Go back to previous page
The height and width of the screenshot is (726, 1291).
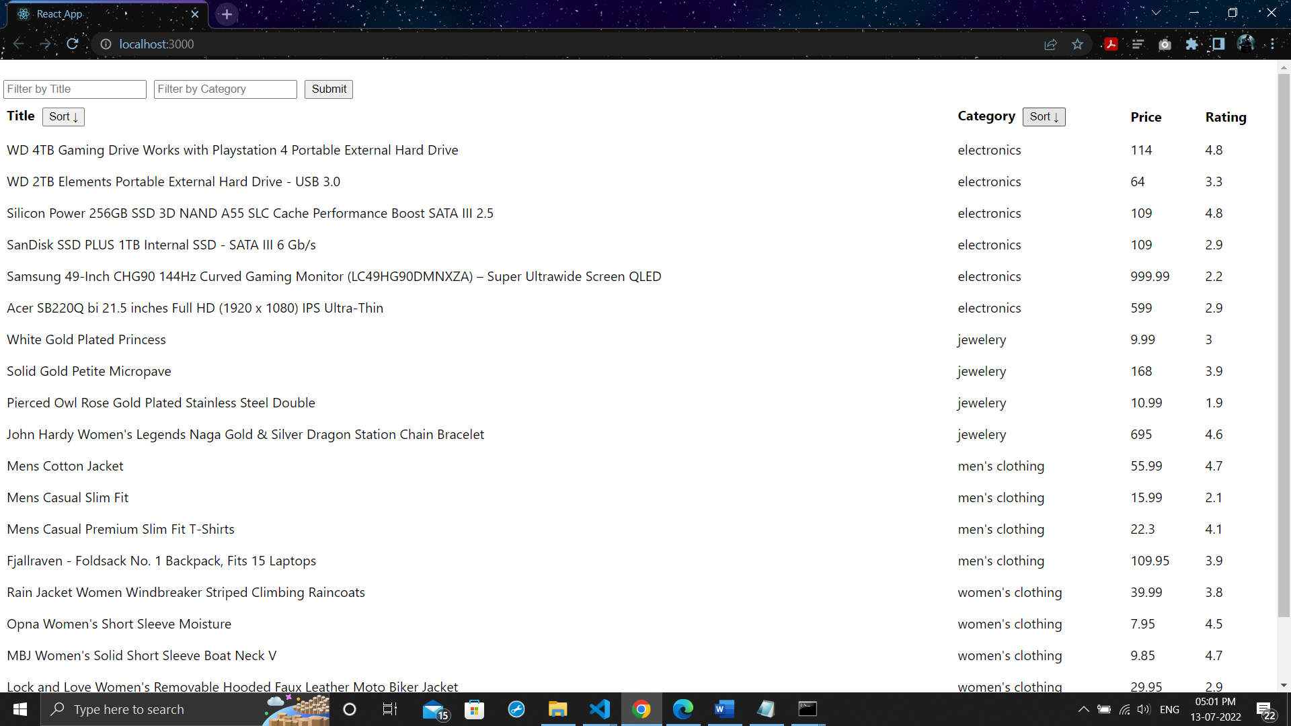pos(18,44)
